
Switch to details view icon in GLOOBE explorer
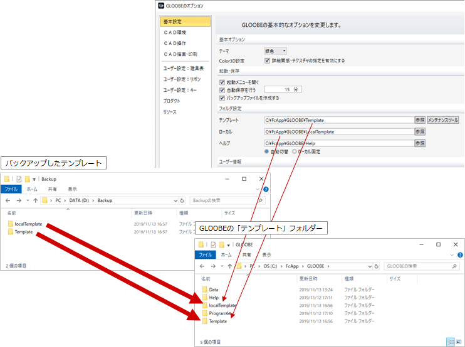coord(450,342)
